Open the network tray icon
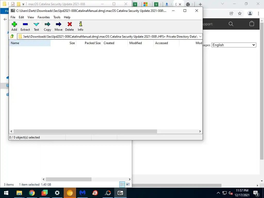 click(x=225, y=193)
